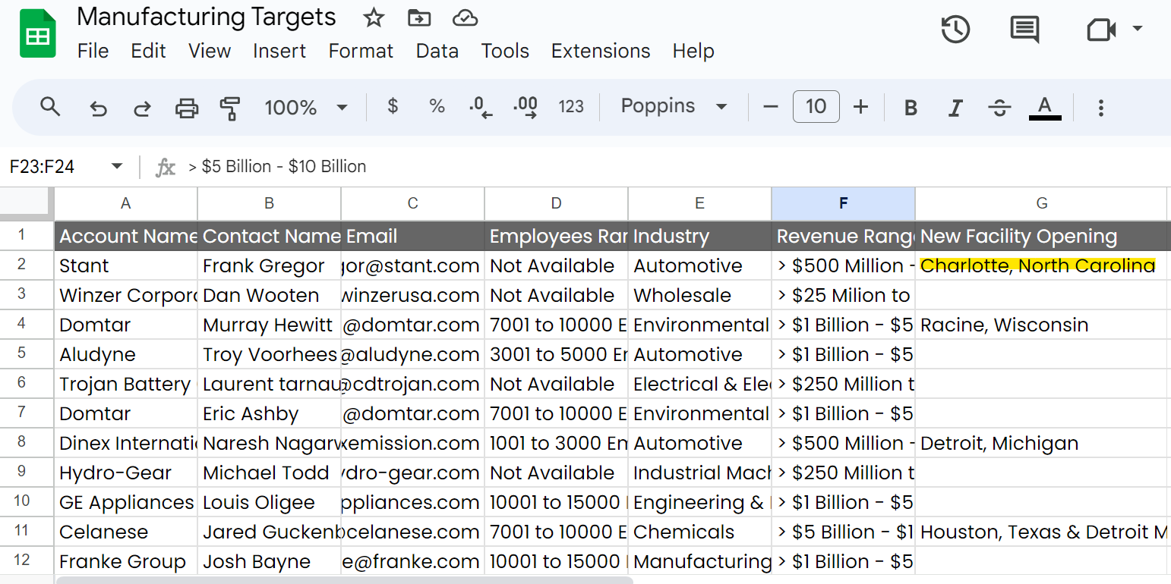The image size is (1171, 584).
Task: Select cell Chemicals
Action: point(700,532)
